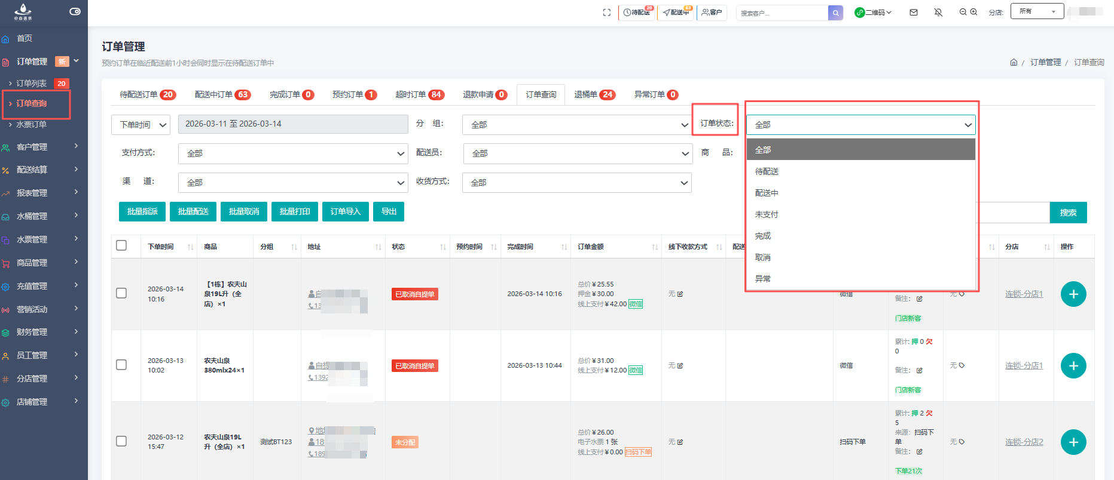Click the 批量指派 button
The image size is (1114, 480).
tap(142, 211)
